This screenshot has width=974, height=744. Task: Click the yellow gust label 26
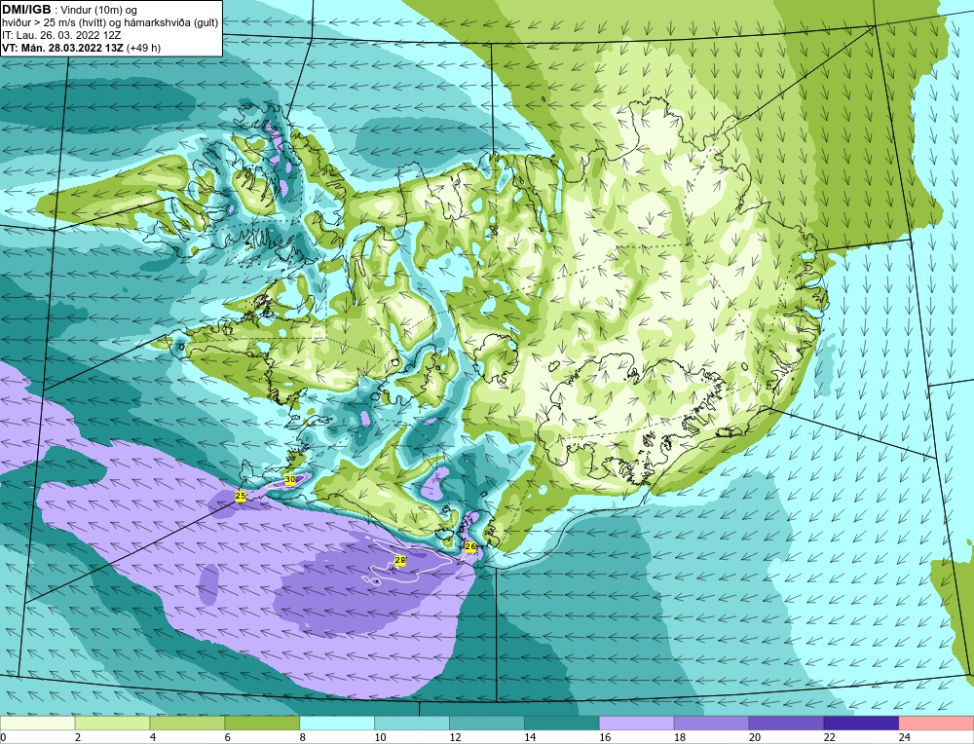point(470,546)
